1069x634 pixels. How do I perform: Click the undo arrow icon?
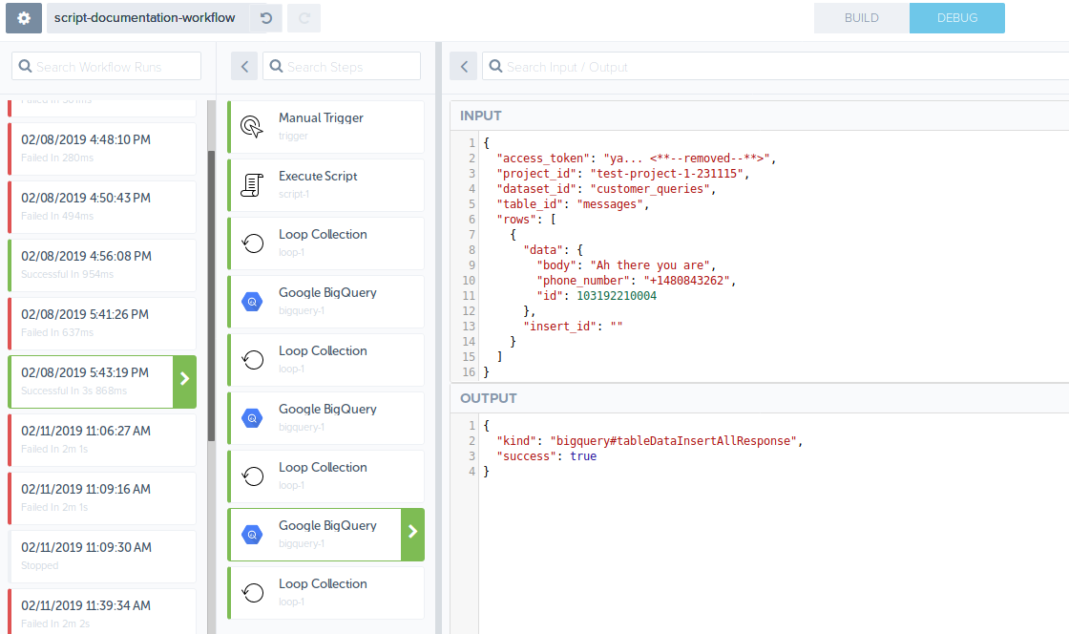tap(267, 17)
